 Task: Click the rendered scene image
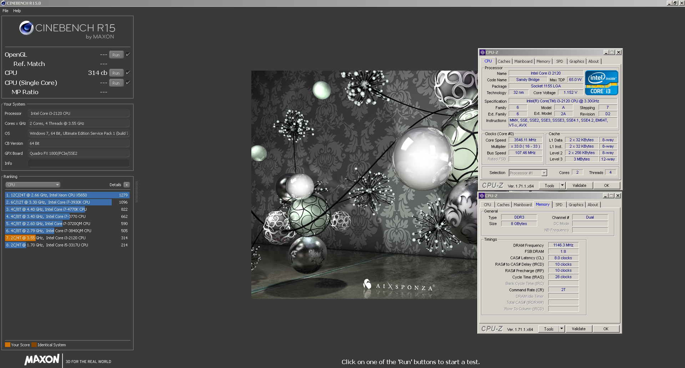[364, 184]
